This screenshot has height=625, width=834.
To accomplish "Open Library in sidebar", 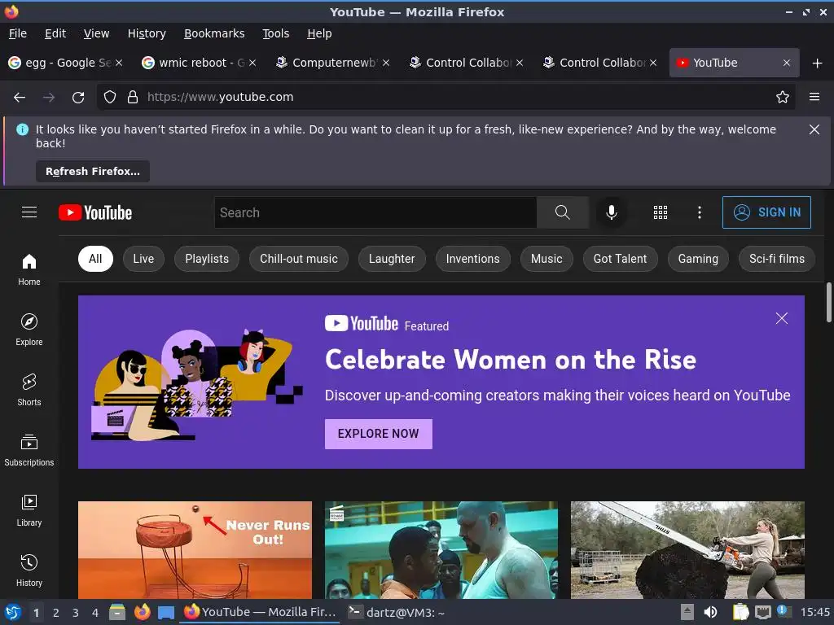I will coord(29,511).
